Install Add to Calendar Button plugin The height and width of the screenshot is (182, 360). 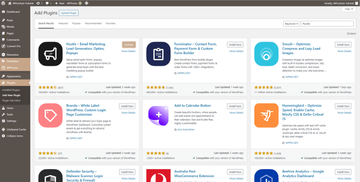pyautogui.click(x=235, y=106)
